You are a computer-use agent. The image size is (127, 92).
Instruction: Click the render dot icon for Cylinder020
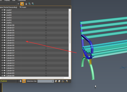coord(5,45)
